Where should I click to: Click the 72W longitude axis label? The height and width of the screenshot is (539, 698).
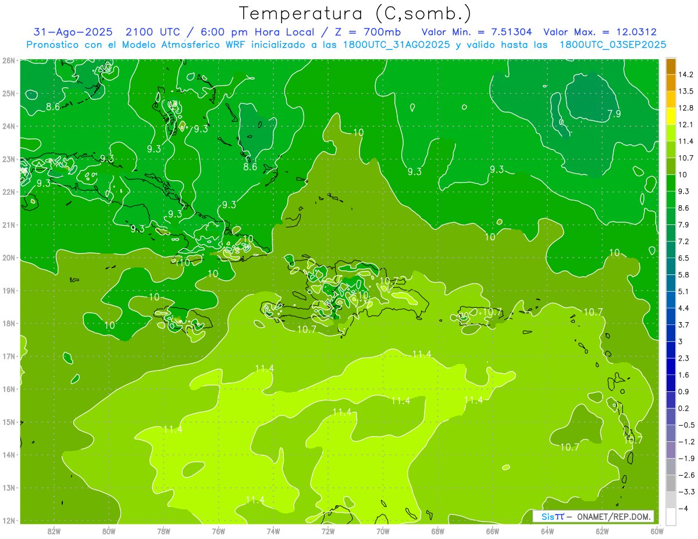point(327,531)
